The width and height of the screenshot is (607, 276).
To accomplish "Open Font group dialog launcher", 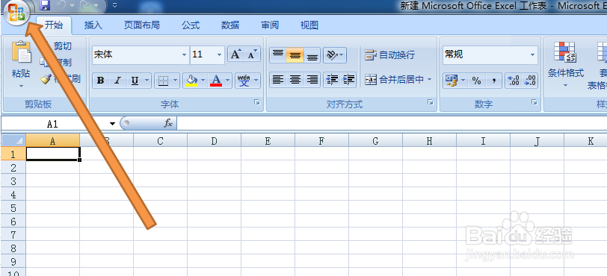I will click(x=256, y=102).
